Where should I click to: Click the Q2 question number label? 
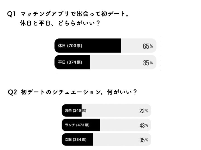[13, 92]
